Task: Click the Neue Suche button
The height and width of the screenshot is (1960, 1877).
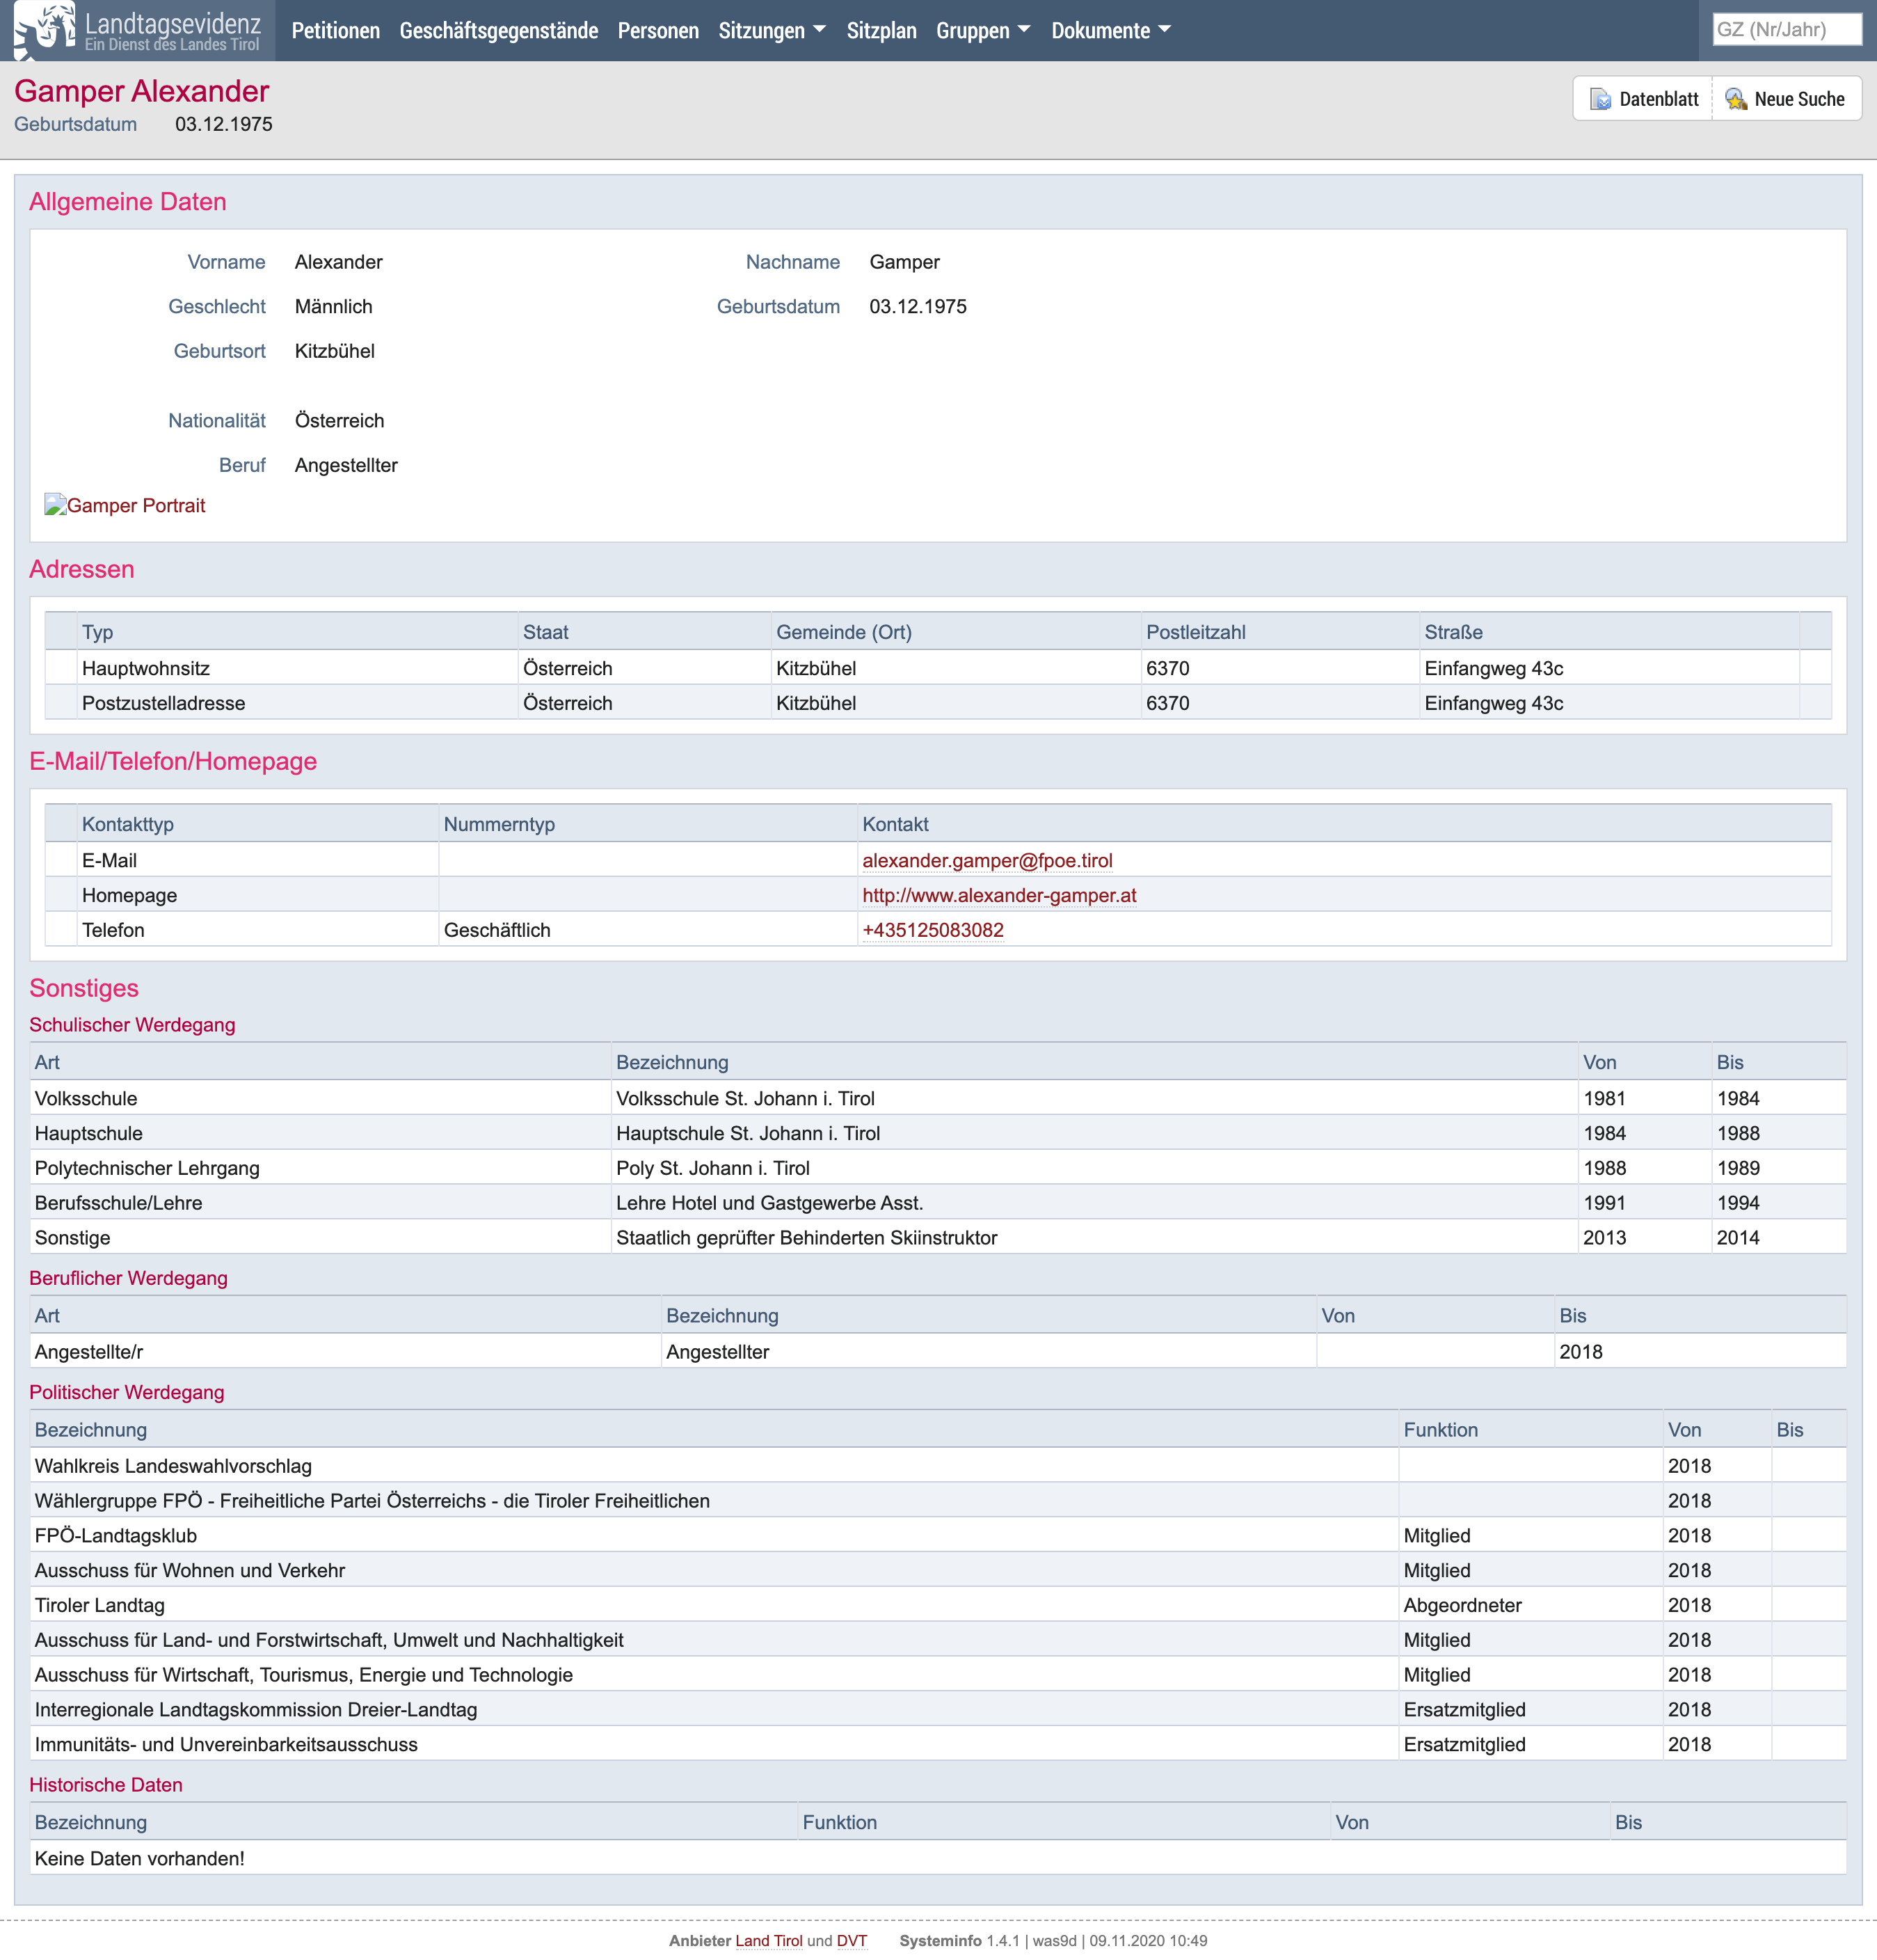Action: click(x=1786, y=99)
